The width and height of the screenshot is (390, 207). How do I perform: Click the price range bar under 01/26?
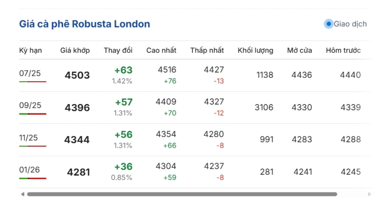(33, 178)
